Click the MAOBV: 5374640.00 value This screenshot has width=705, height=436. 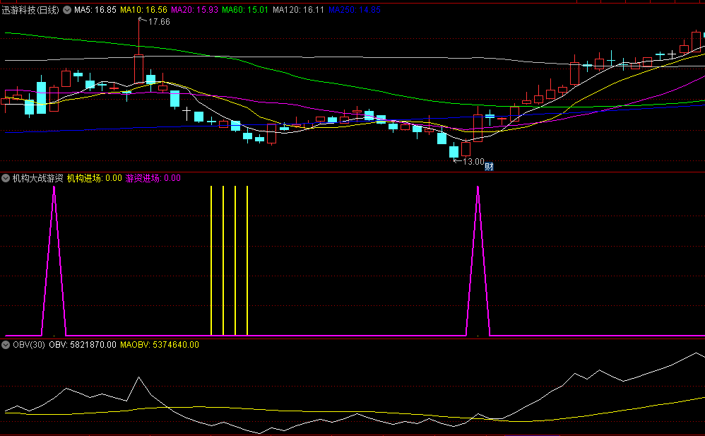(160, 345)
